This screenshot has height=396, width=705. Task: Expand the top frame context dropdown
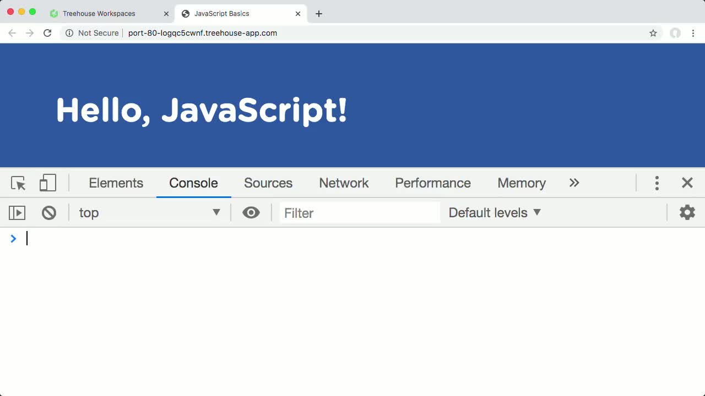pyautogui.click(x=216, y=212)
